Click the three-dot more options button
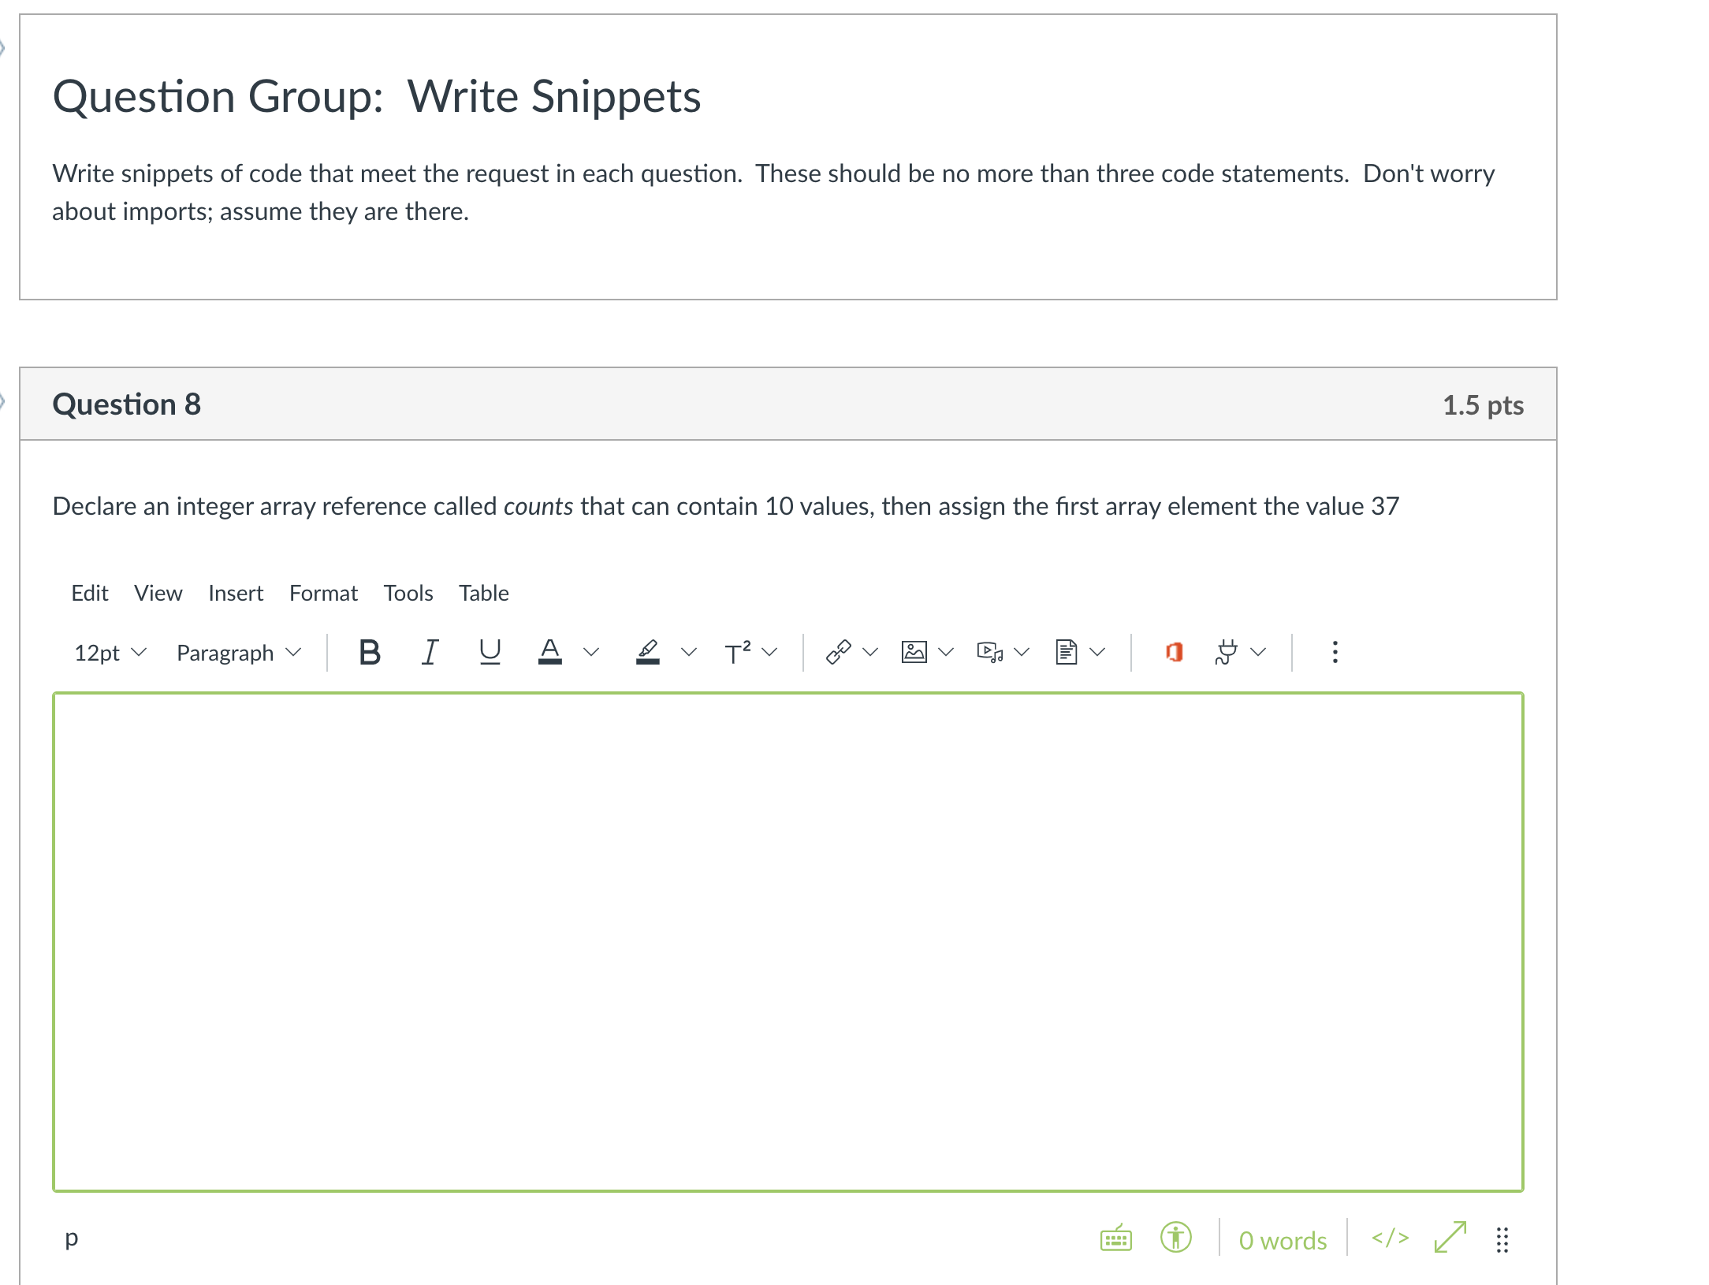The image size is (1709, 1285). click(1335, 652)
